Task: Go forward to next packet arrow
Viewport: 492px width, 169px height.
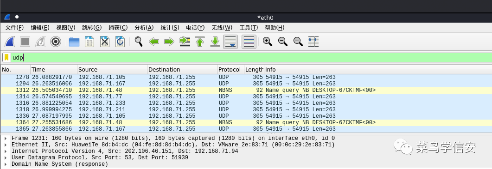Action: pos(169,42)
